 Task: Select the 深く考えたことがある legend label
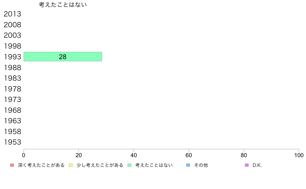[x=41, y=165]
